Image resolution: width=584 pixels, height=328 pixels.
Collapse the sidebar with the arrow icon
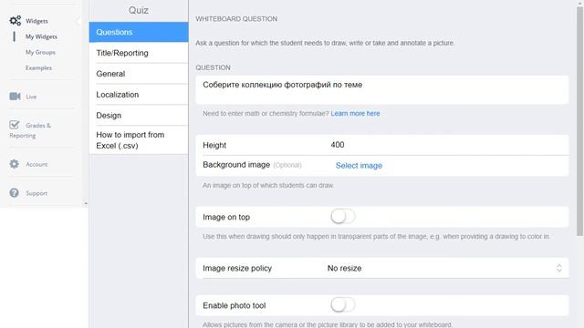click(x=78, y=22)
